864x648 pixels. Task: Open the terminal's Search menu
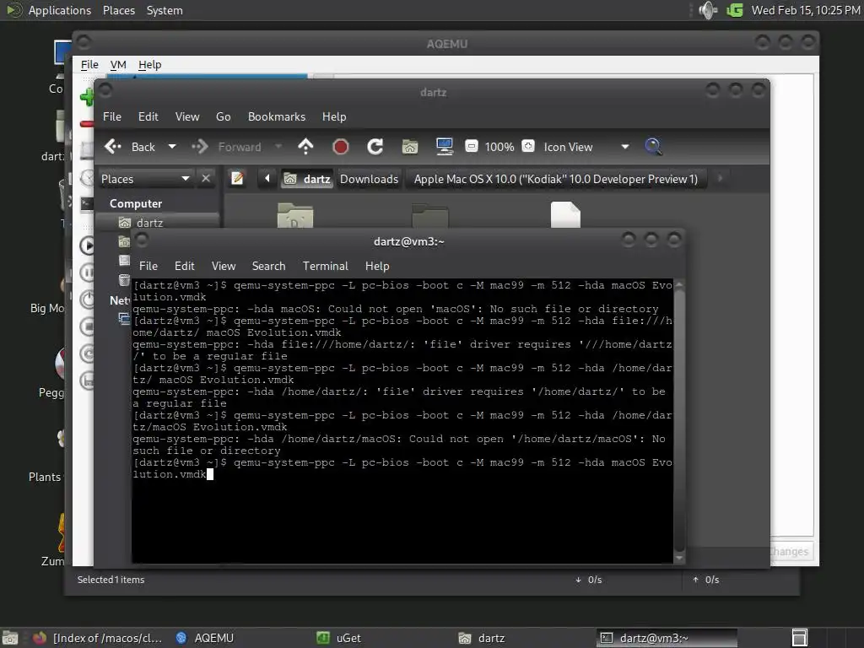click(x=269, y=266)
